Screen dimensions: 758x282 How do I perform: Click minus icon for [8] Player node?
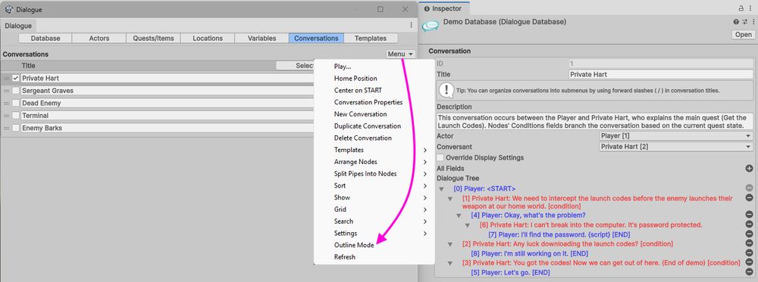pyautogui.click(x=750, y=253)
